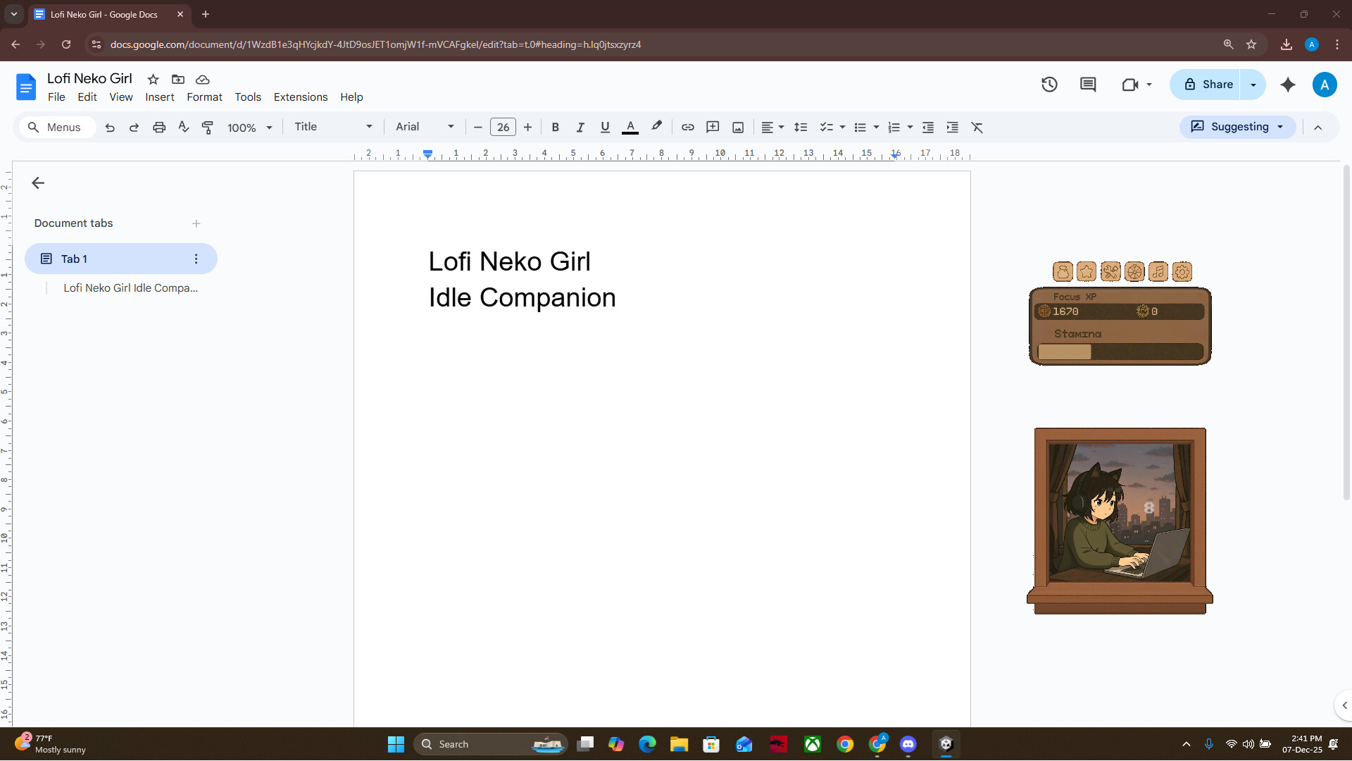Open the Insert menu
This screenshot has width=1352, height=761.
coord(159,97)
